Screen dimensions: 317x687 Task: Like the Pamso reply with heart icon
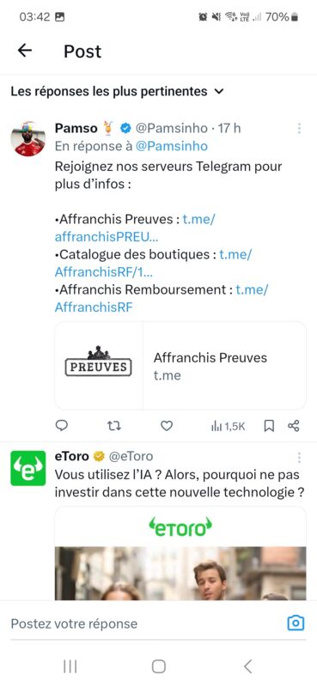pos(166,425)
